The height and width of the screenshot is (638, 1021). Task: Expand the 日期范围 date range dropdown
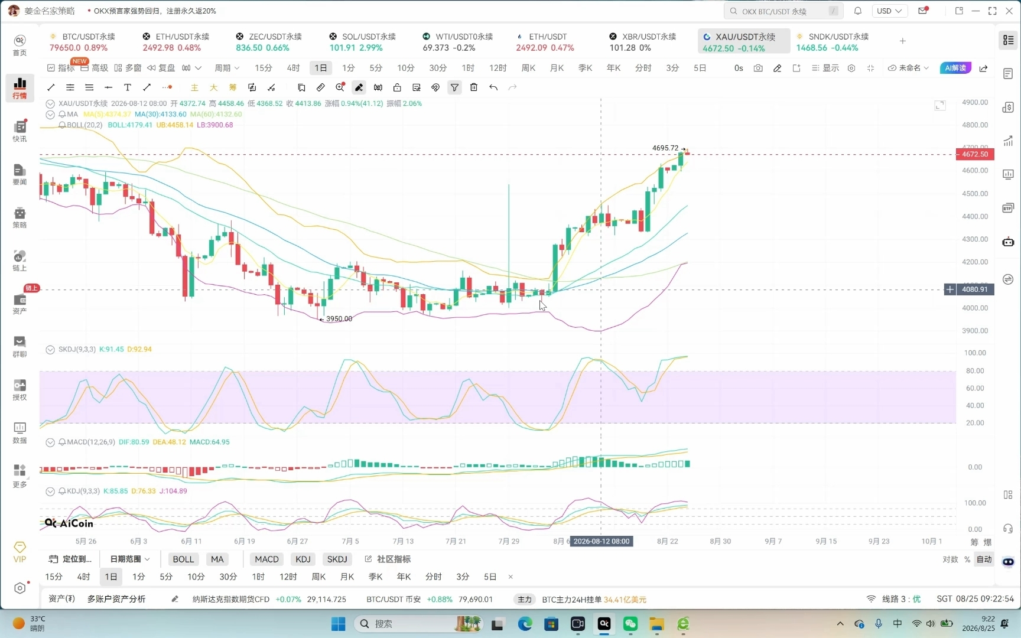click(129, 559)
